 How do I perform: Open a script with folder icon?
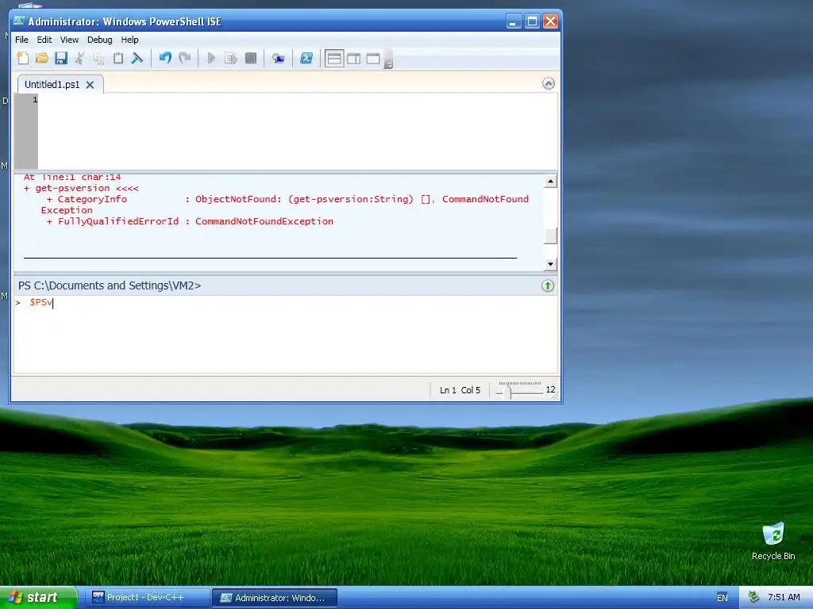(x=42, y=58)
